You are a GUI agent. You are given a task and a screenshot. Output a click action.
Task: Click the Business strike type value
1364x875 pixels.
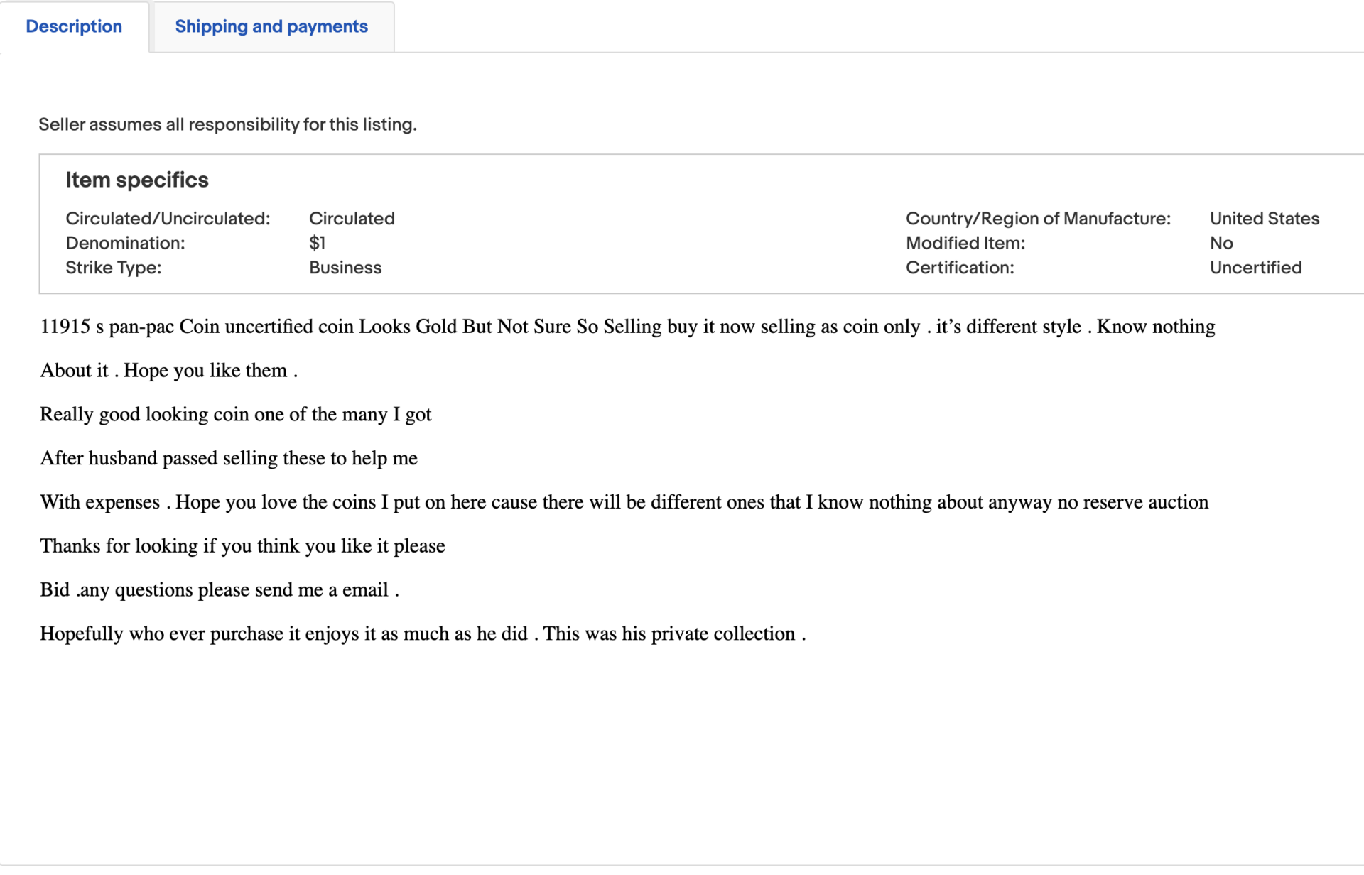[x=345, y=268]
